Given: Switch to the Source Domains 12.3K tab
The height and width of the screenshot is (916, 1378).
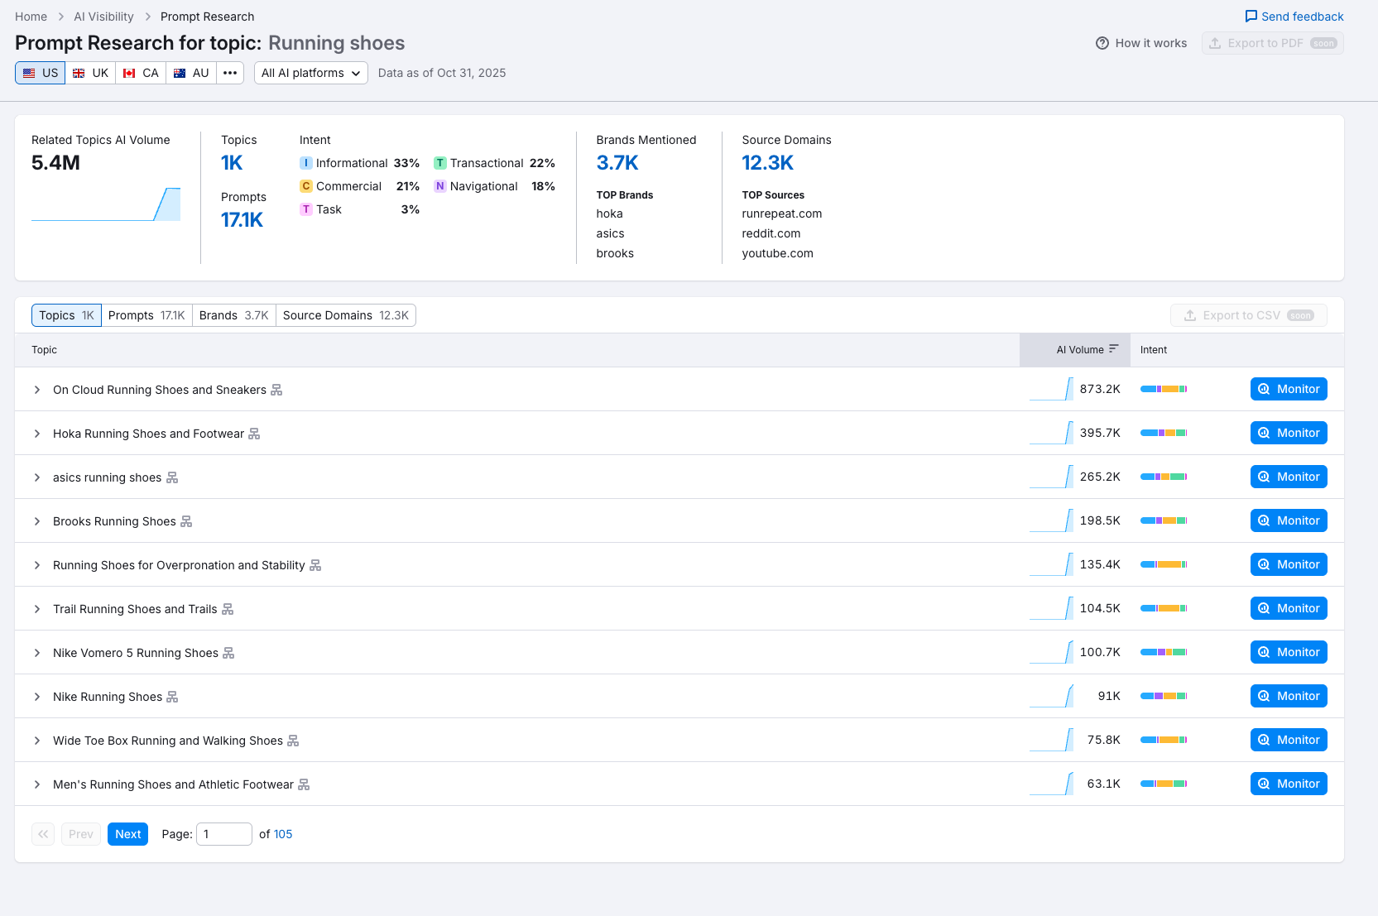Looking at the screenshot, I should pyautogui.click(x=346, y=315).
